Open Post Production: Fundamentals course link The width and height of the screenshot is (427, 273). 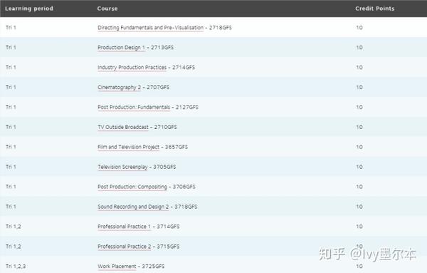pyautogui.click(x=134, y=107)
